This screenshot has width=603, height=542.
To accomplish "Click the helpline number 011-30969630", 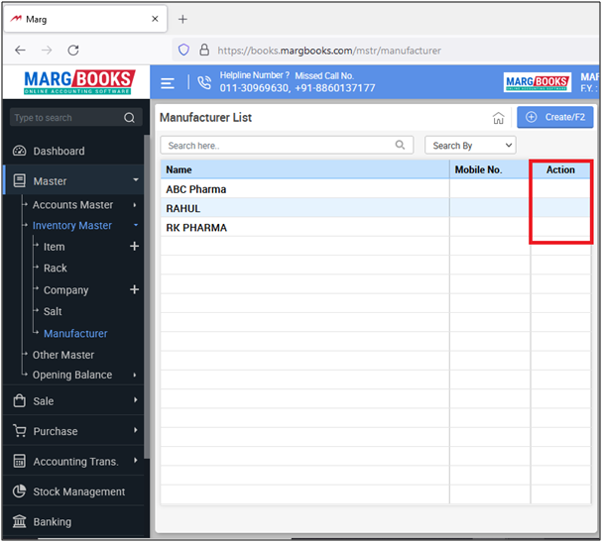I will 255,88.
